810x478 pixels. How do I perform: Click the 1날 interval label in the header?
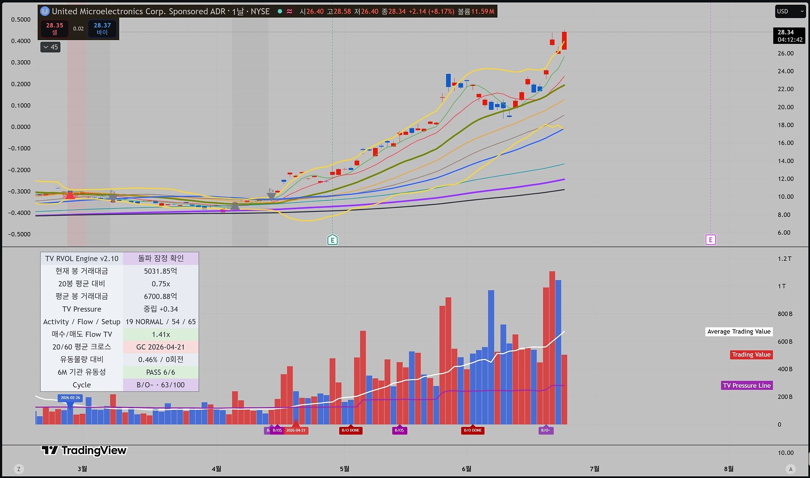tap(238, 11)
